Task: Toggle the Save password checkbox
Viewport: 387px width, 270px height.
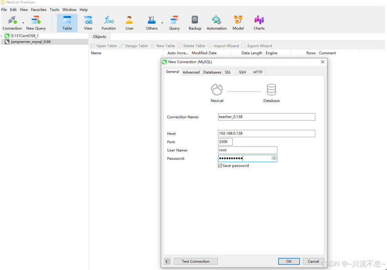Action: (220, 166)
